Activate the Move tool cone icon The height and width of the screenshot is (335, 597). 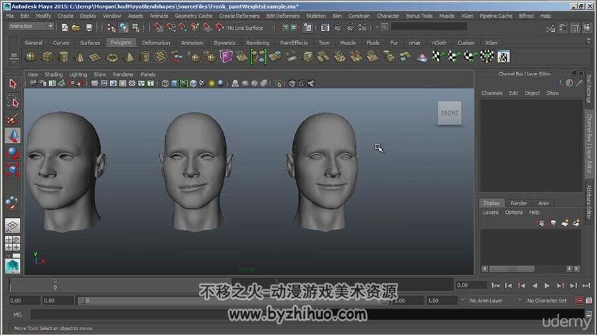13,136
